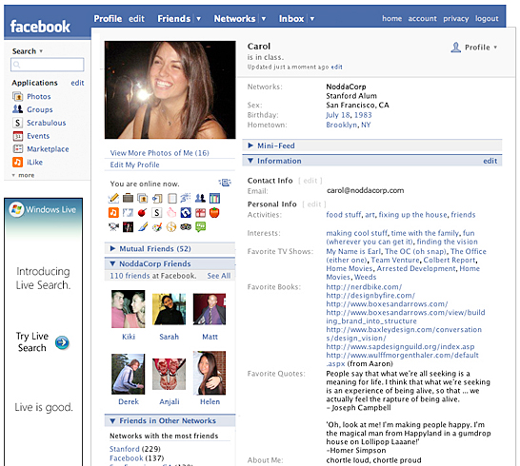Click the owl eyes TripAdvisor icon
520x466 pixels.
186,227
